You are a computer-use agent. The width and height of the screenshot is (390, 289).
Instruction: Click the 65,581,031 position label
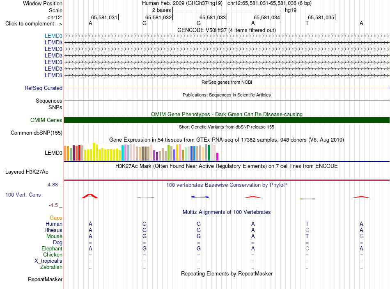tap(104, 17)
